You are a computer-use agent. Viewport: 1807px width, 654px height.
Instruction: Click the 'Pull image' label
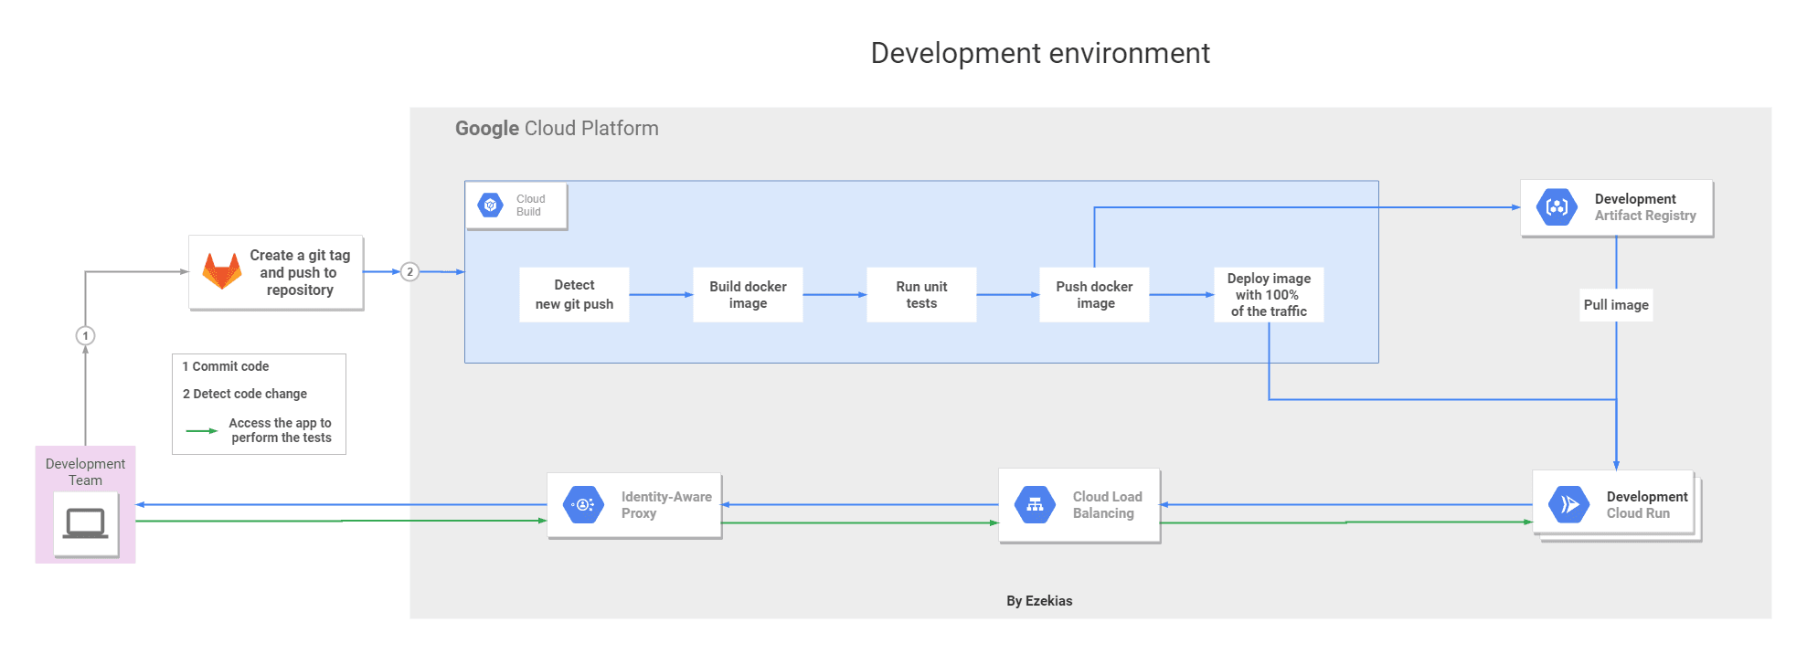coord(1616,305)
